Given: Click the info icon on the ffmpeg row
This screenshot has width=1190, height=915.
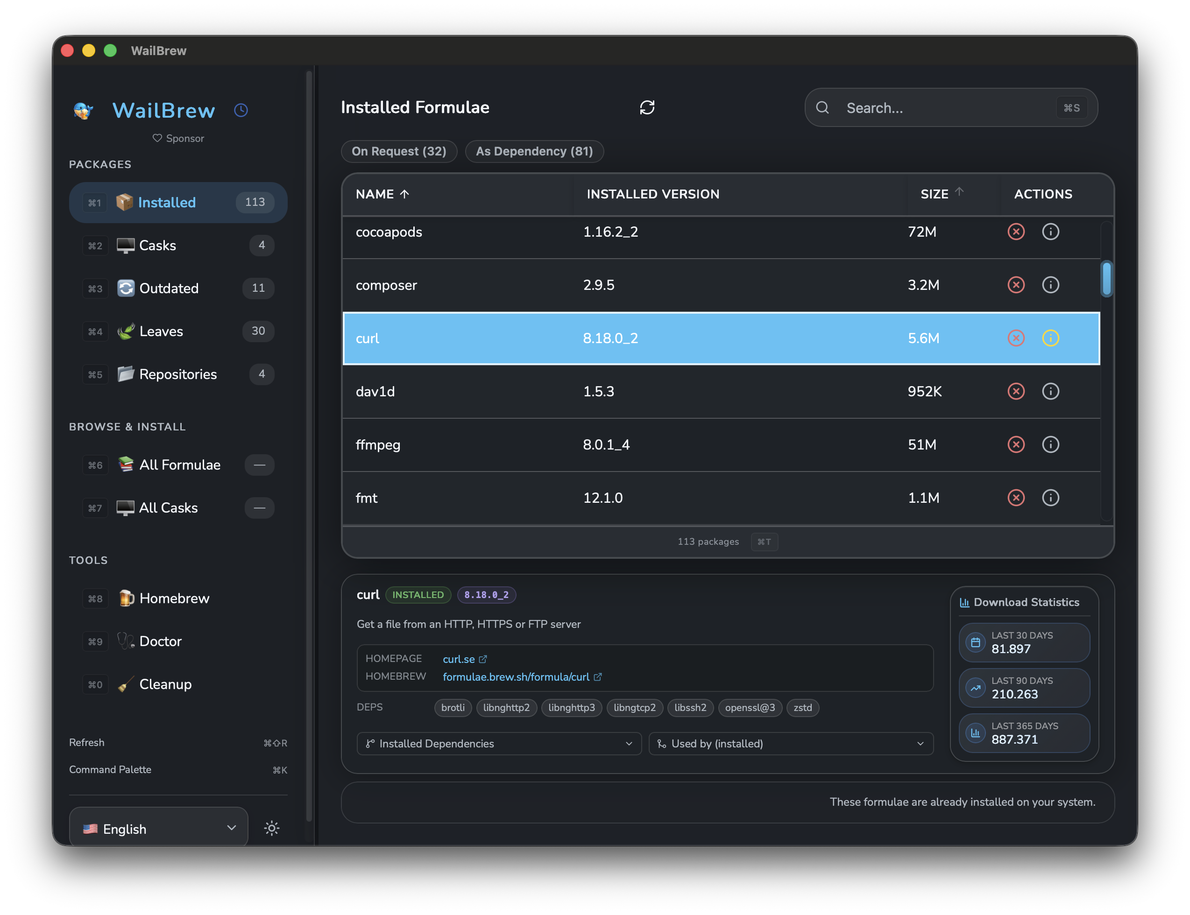Looking at the screenshot, I should pos(1050,444).
